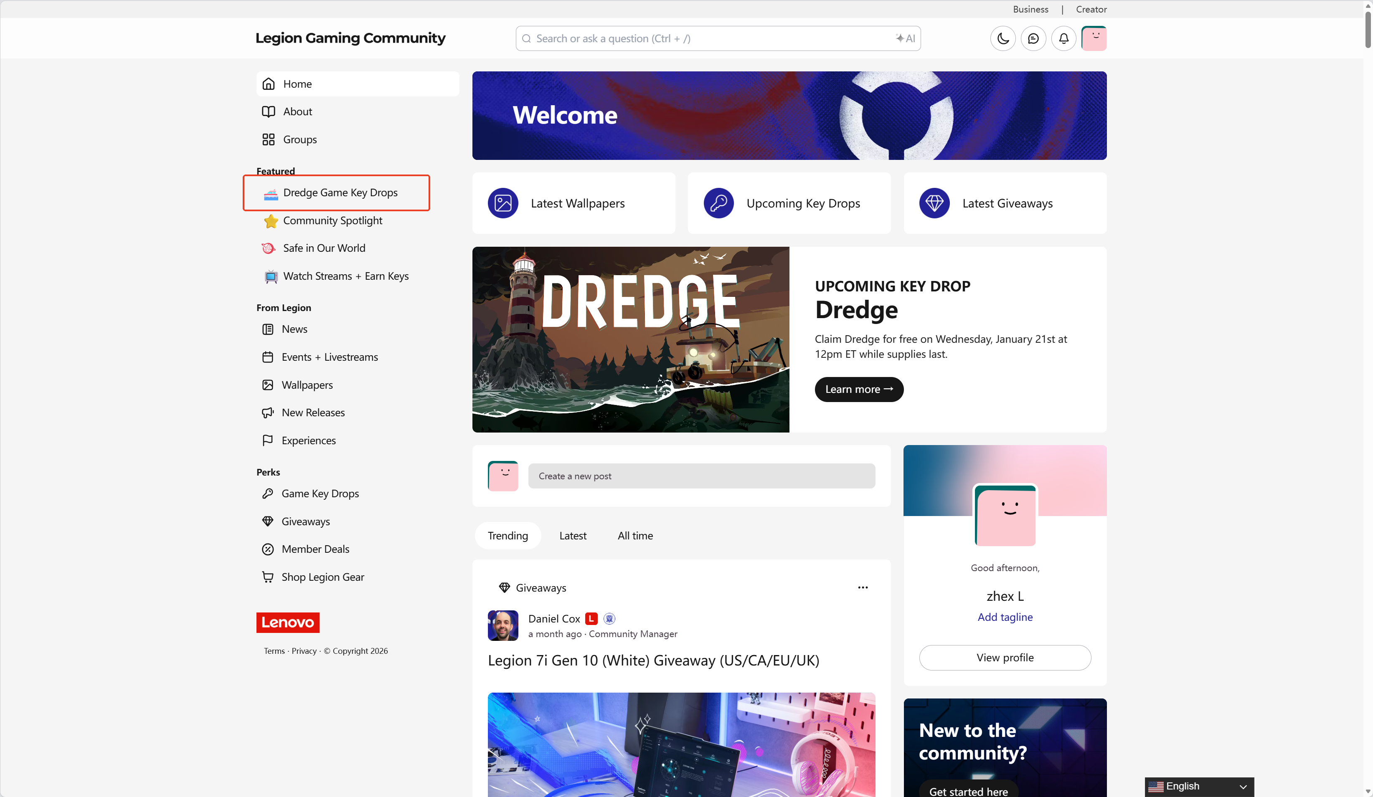Click the Learn more button for Dredge
1373x797 pixels.
coord(859,389)
